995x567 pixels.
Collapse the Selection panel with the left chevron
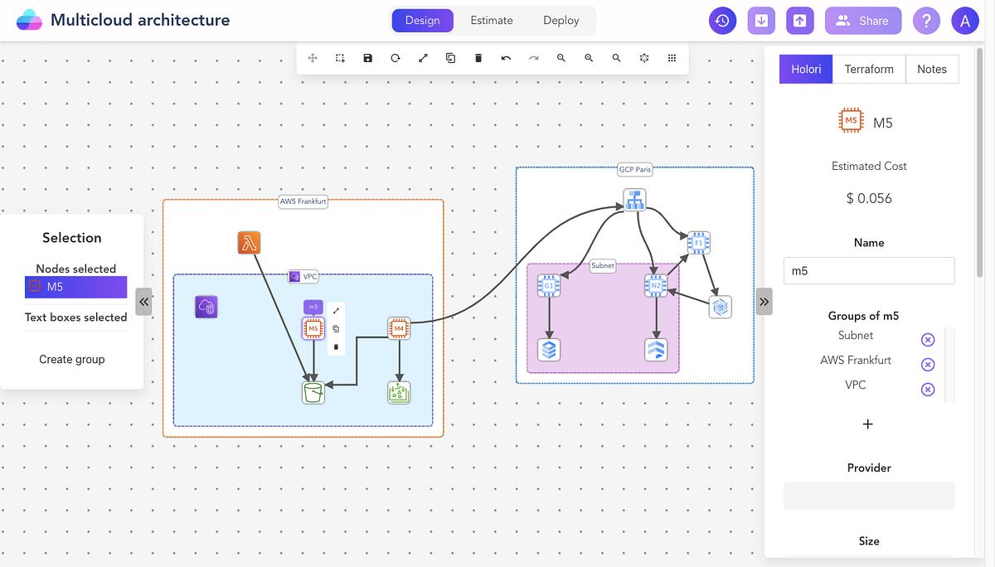click(x=143, y=302)
